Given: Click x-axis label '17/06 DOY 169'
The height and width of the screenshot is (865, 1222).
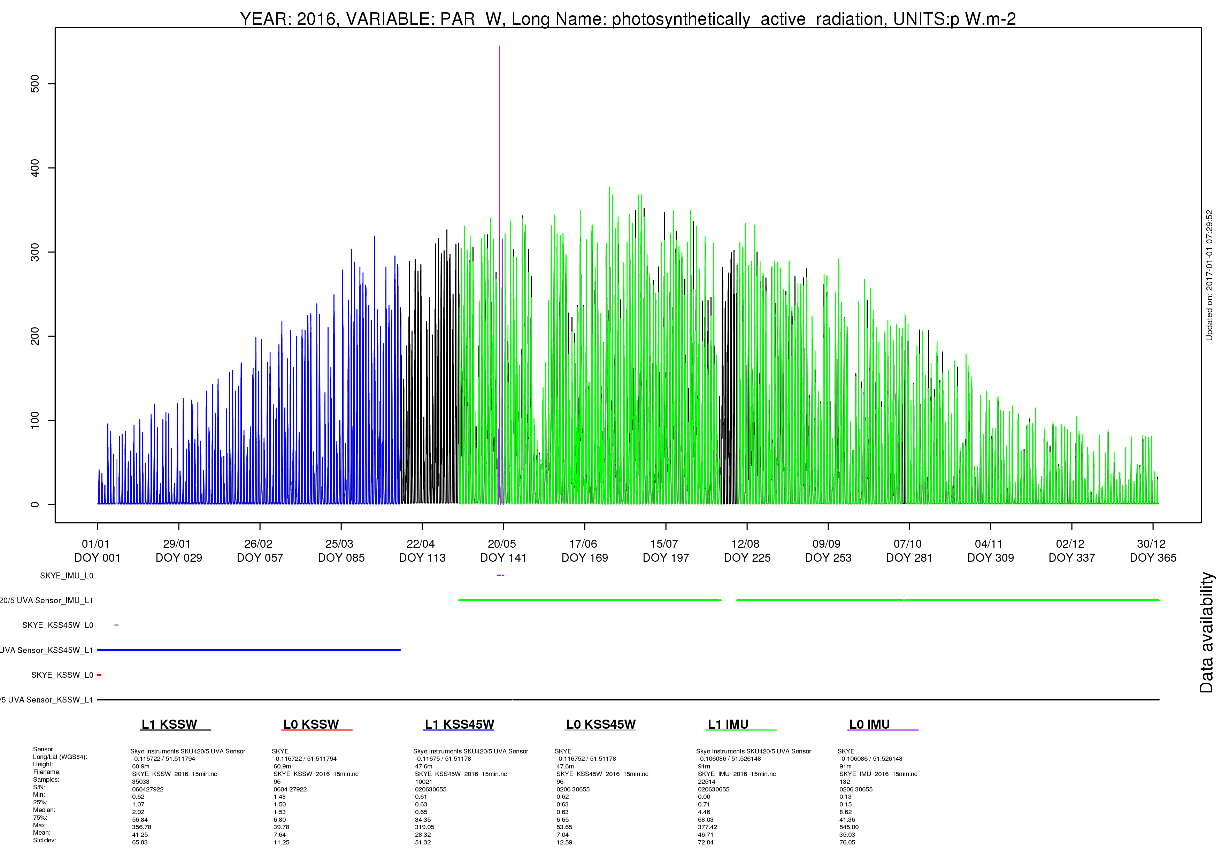Looking at the screenshot, I should [584, 551].
